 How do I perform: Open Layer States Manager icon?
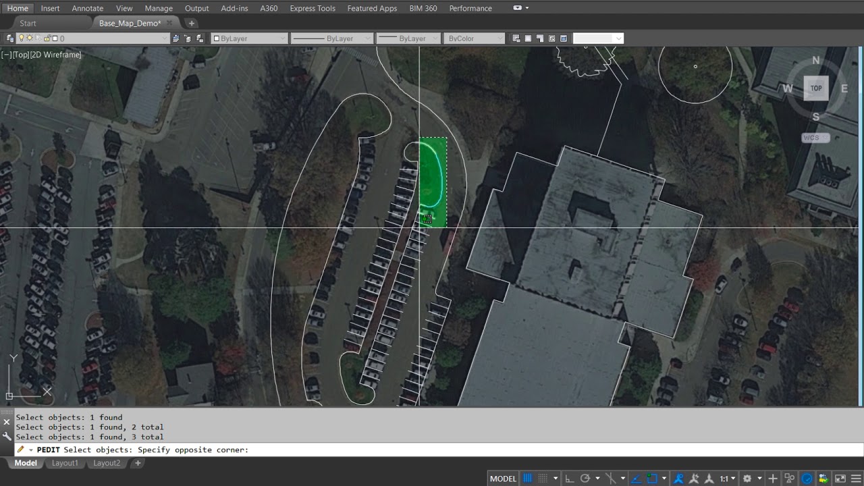200,38
